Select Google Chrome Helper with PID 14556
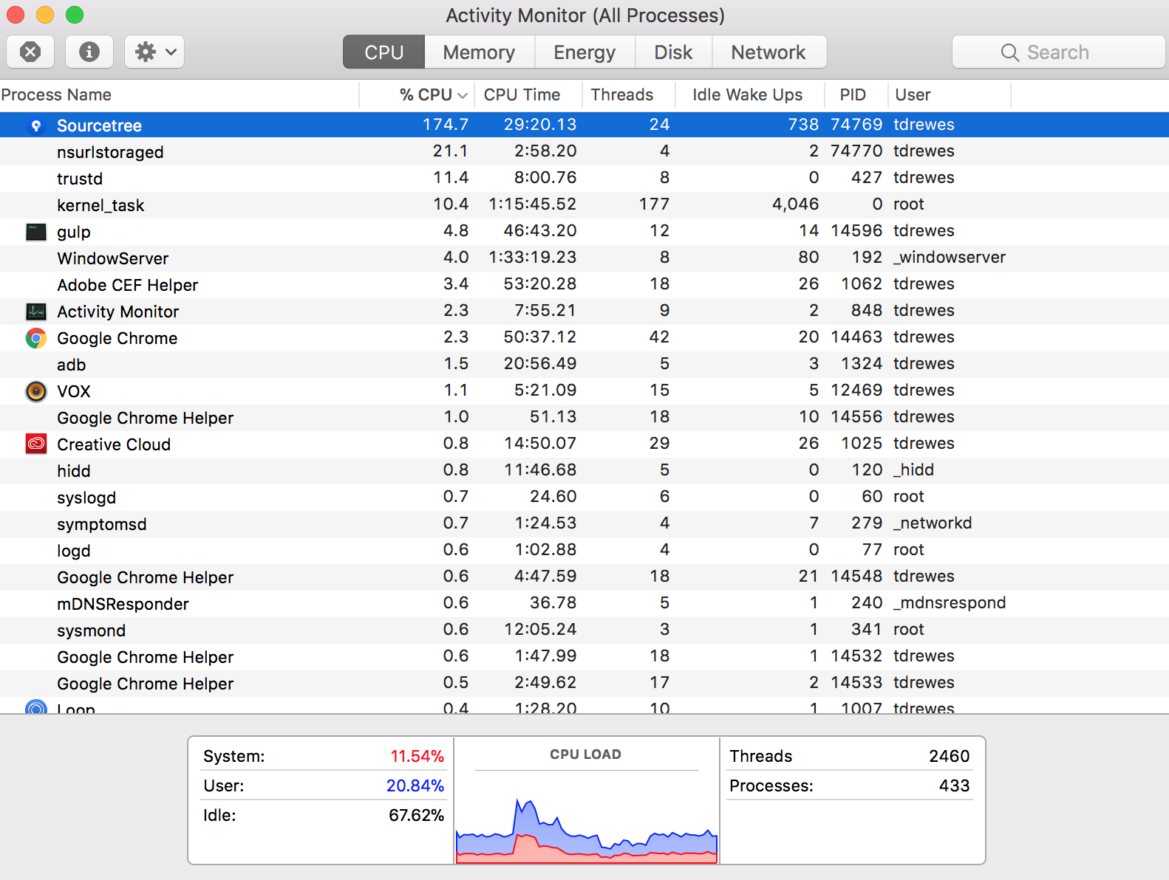 pyautogui.click(x=584, y=417)
